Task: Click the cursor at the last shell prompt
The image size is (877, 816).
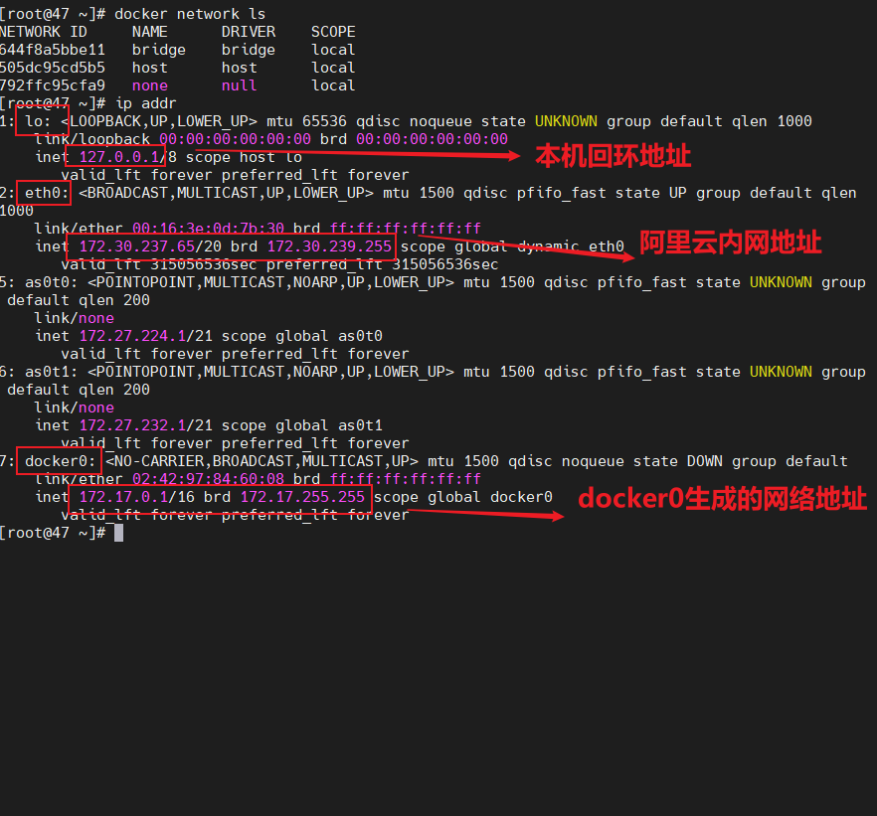Action: tap(119, 533)
